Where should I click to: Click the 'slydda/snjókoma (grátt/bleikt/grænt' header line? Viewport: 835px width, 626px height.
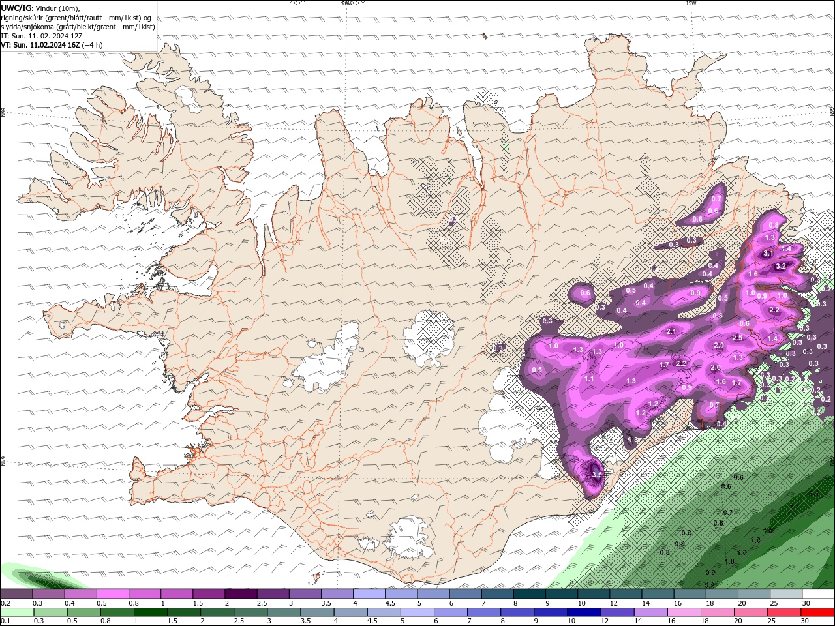click(78, 27)
